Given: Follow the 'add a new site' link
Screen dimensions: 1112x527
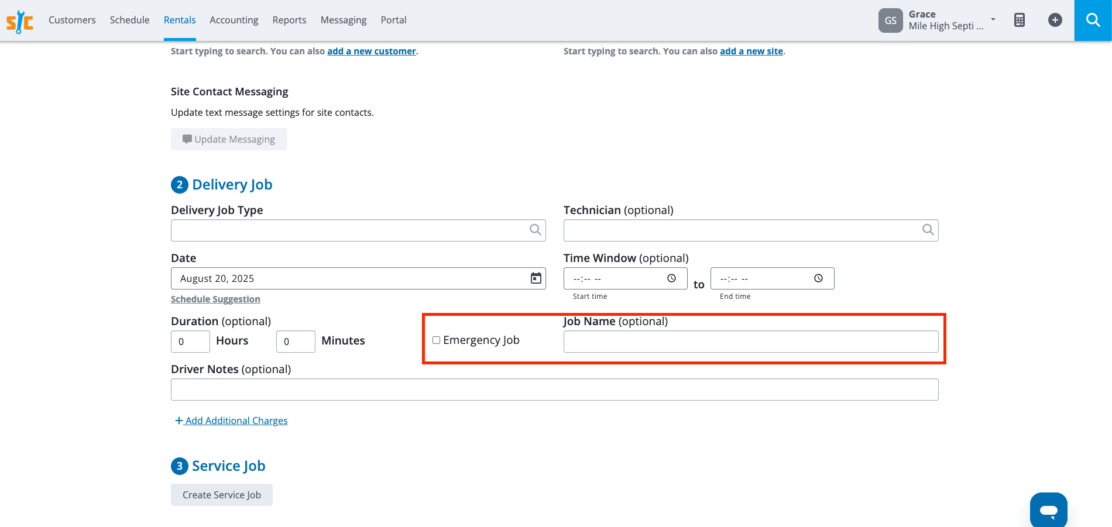Looking at the screenshot, I should [x=751, y=51].
